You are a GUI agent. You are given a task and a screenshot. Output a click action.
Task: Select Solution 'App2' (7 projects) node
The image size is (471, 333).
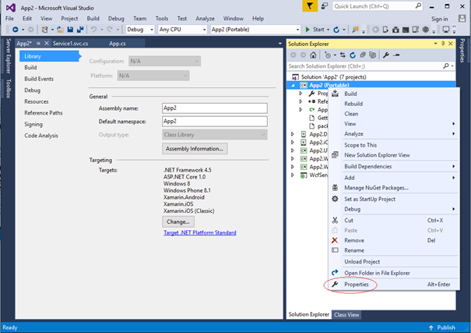(333, 77)
